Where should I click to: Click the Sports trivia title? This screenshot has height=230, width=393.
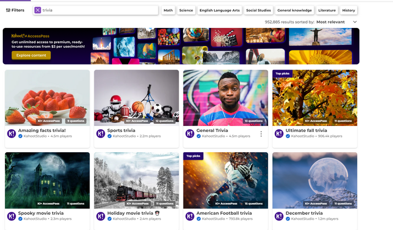point(121,130)
